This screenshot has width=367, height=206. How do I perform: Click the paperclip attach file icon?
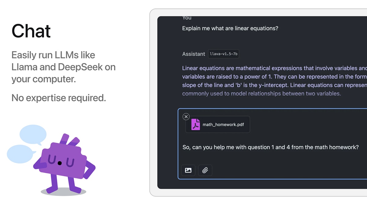205,170
